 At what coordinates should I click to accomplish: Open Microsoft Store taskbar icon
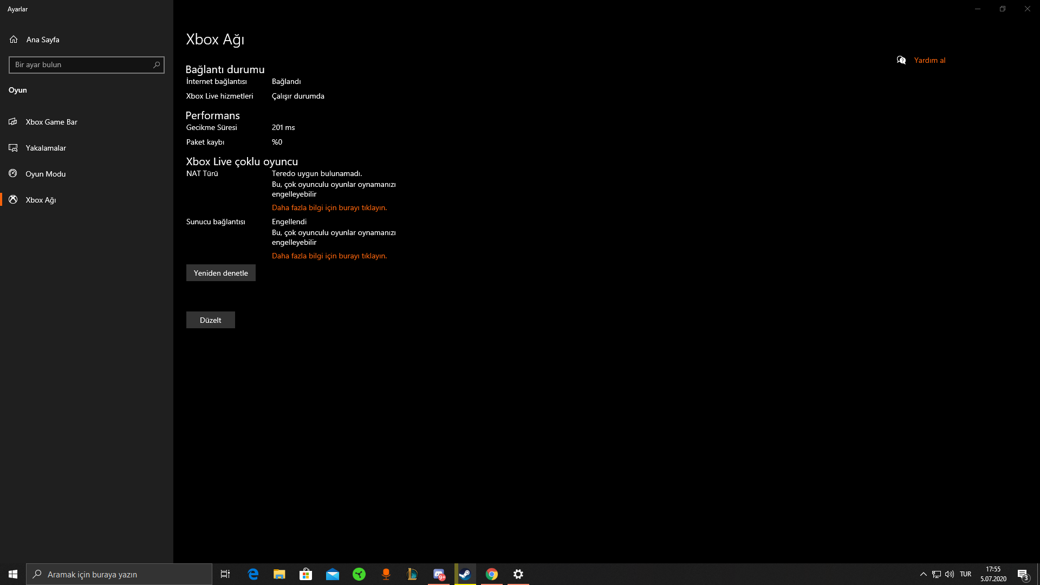(306, 574)
